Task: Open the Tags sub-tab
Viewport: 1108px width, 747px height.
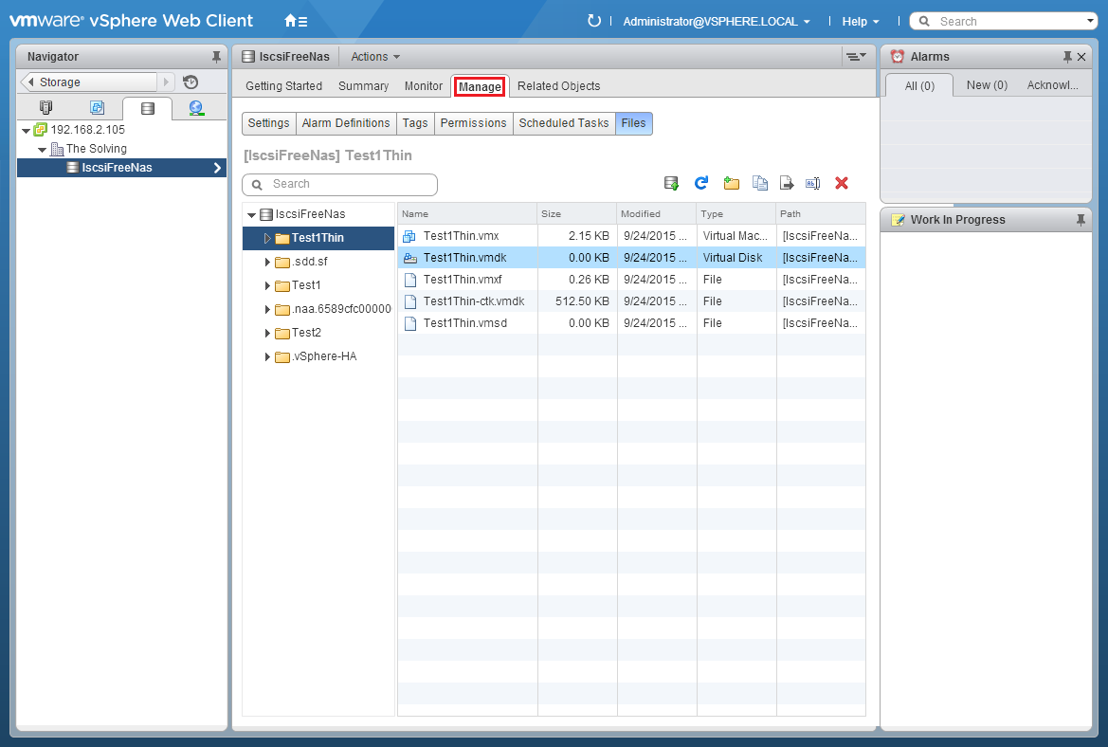Action: pyautogui.click(x=415, y=123)
